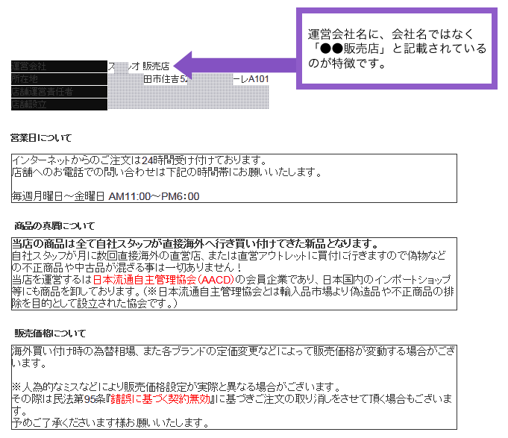The width and height of the screenshot is (508, 438).
Task: Click the 店舗運営責任者 table header cell
Action: tap(59, 92)
